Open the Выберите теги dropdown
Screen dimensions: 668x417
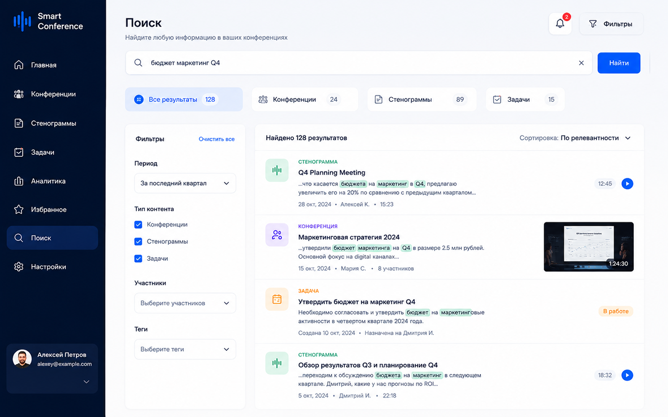(x=185, y=349)
